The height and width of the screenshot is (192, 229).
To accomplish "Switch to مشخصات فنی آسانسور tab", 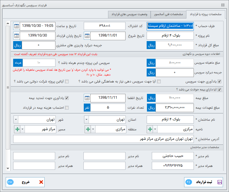I will click(x=168, y=15).
